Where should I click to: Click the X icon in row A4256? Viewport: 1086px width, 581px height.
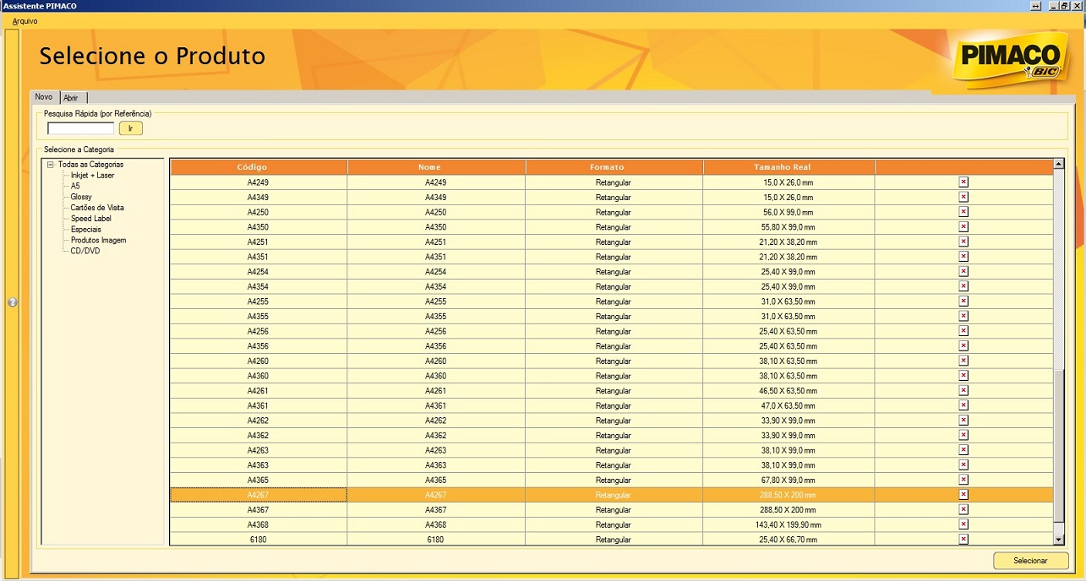pyautogui.click(x=963, y=331)
